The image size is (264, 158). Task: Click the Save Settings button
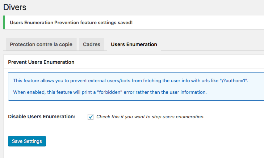pos(27,141)
